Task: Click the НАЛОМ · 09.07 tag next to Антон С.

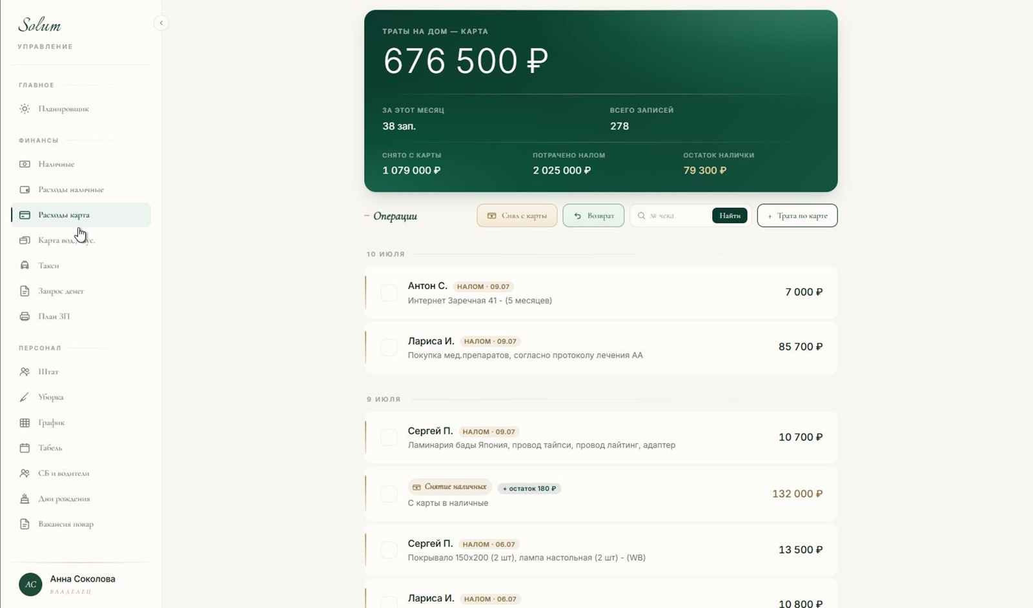Action: click(x=483, y=287)
